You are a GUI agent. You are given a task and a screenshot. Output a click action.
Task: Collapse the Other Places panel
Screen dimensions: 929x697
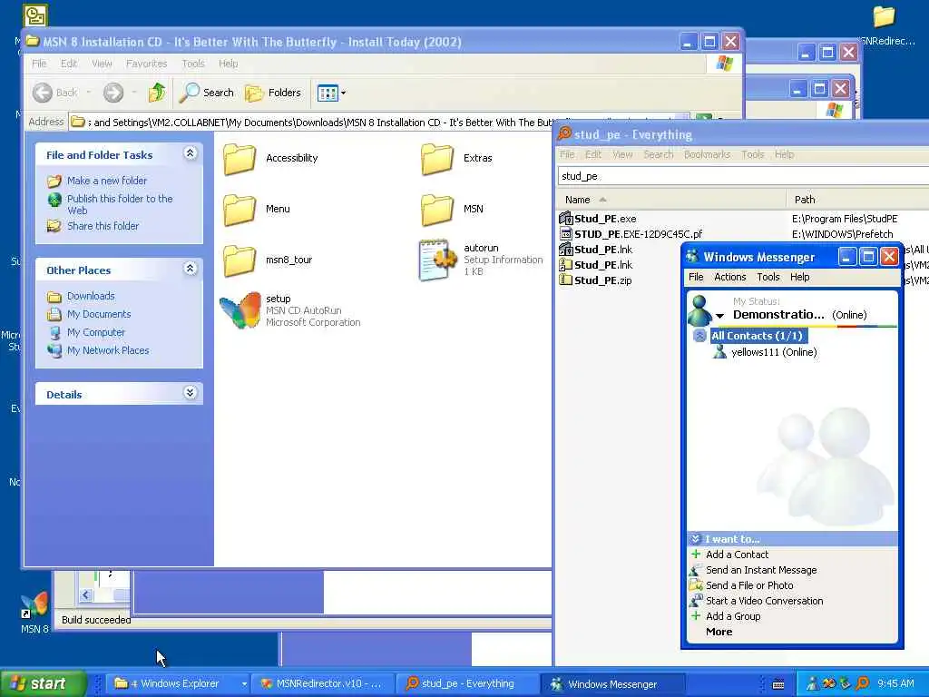coord(191,269)
